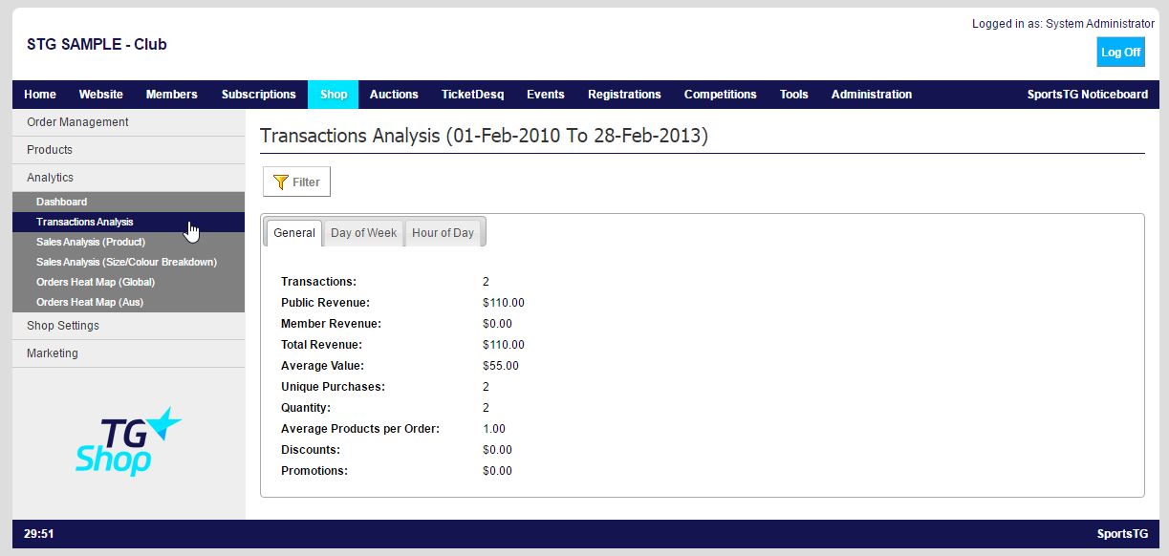
Task: Click the Transactions Analysis page heading
Action: pos(484,136)
